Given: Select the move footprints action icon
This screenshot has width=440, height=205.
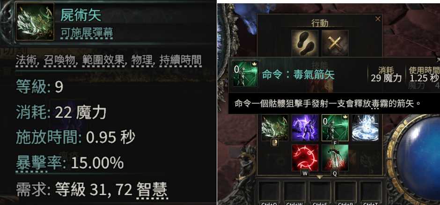Looking at the screenshot, I should [305, 43].
